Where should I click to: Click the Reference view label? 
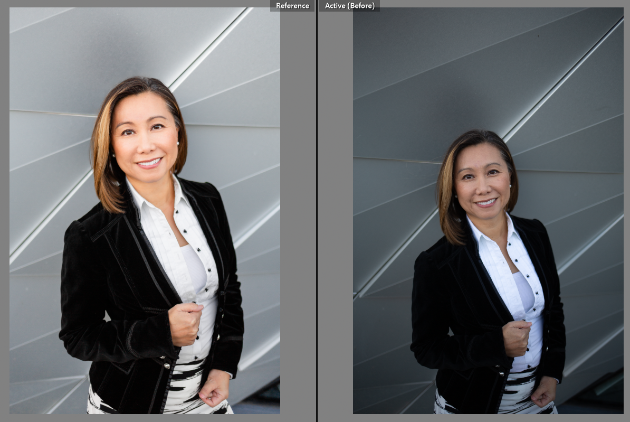click(x=292, y=6)
